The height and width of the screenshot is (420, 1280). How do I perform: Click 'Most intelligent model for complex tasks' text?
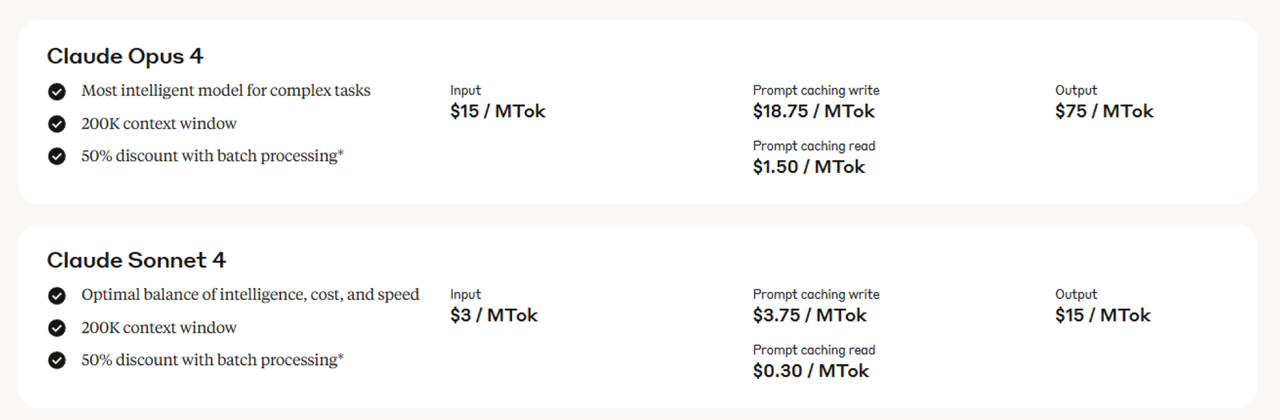coord(226,90)
